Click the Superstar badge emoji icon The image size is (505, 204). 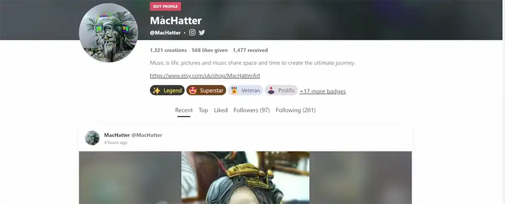click(192, 90)
